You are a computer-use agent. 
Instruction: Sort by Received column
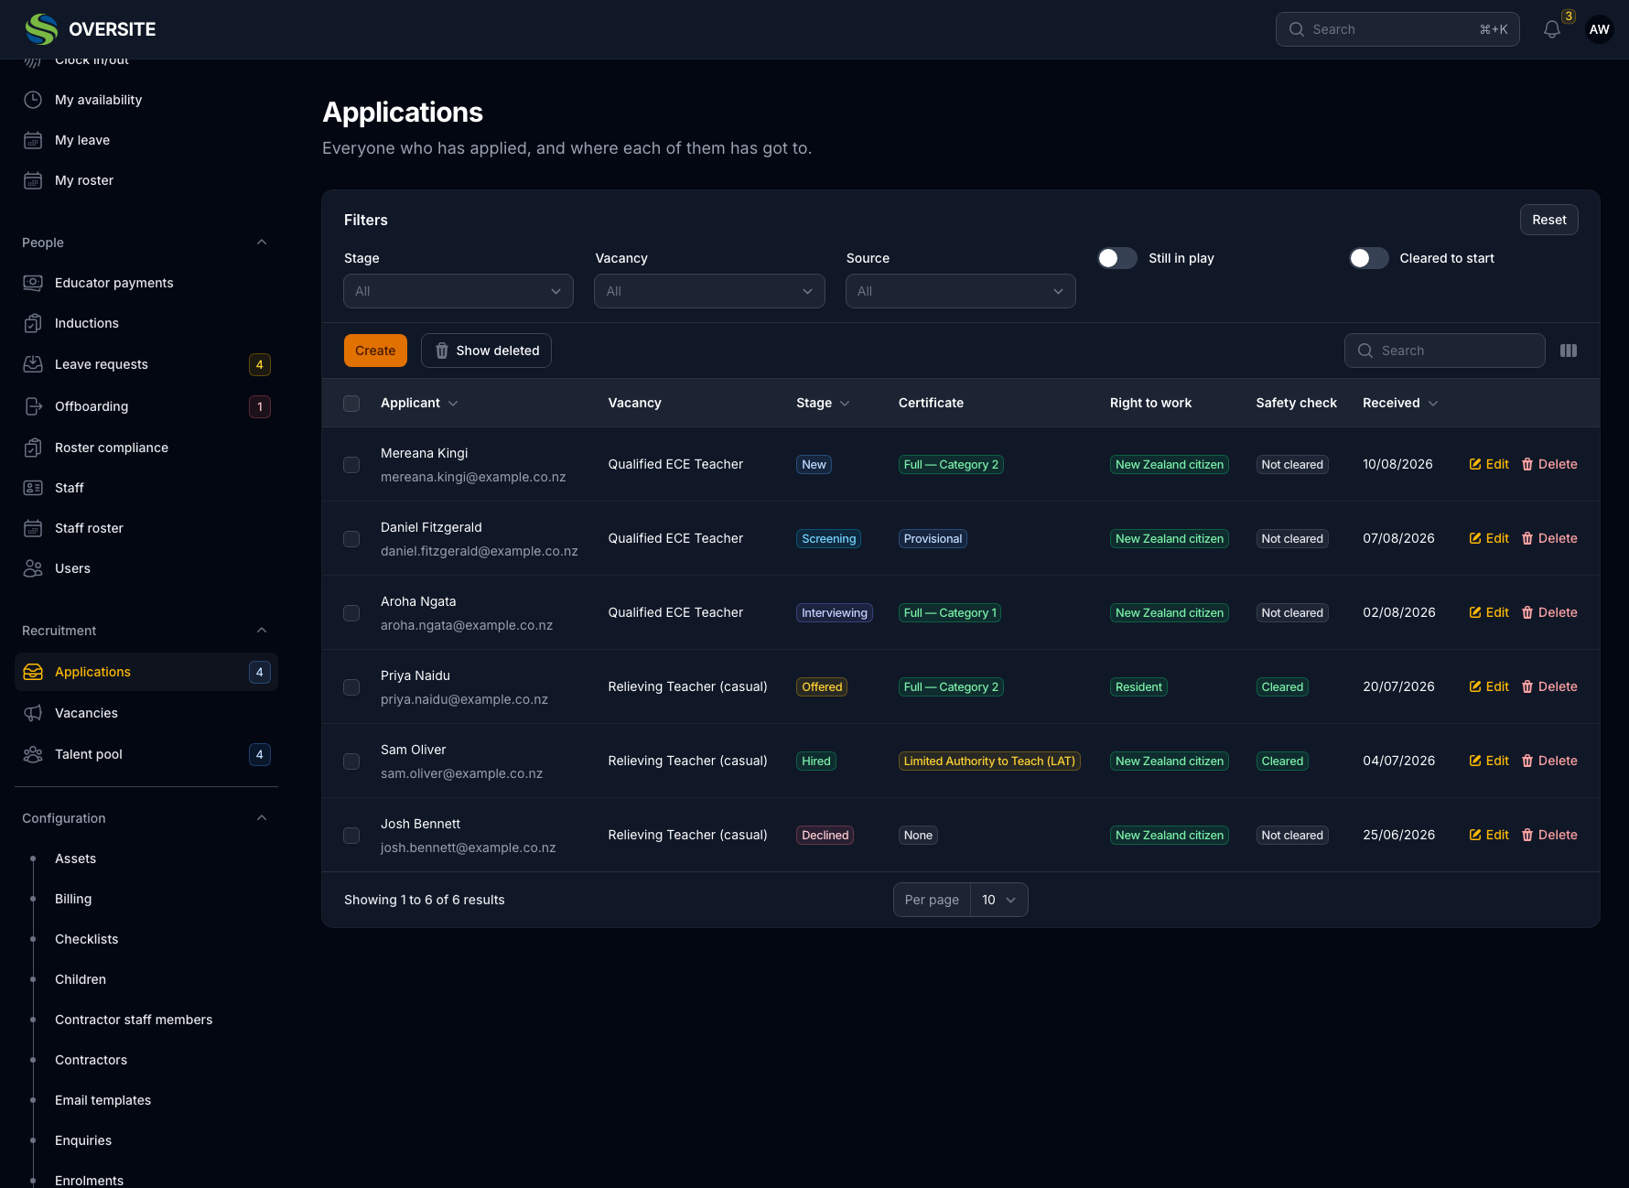1400,403
